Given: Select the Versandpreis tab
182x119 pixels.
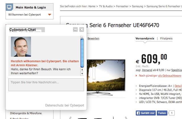Looking at the screenshot, I should pos(145,38).
